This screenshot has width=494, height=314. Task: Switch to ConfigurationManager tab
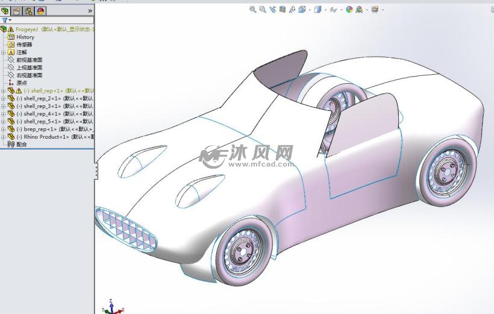[x=29, y=11]
